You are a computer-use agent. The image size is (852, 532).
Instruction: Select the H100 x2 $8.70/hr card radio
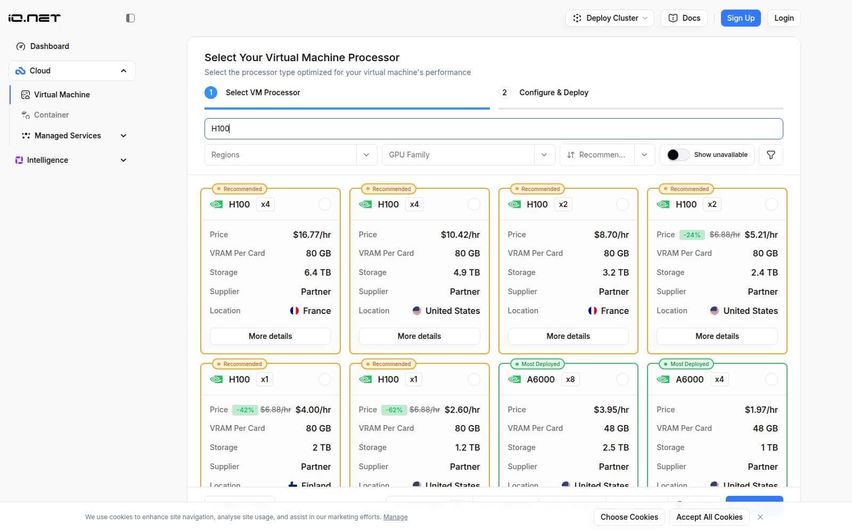622,204
